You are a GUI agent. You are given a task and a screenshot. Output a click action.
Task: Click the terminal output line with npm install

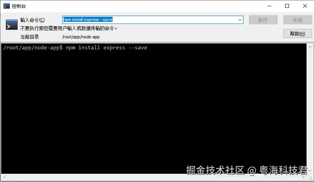pyautogui.click(x=75, y=48)
